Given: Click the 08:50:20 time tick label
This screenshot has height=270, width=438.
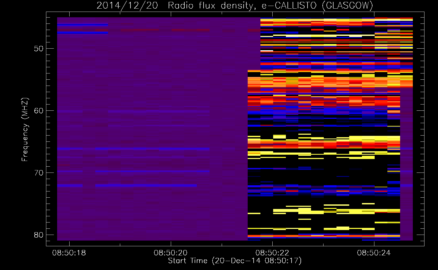Looking at the screenshot, I should tap(171, 253).
